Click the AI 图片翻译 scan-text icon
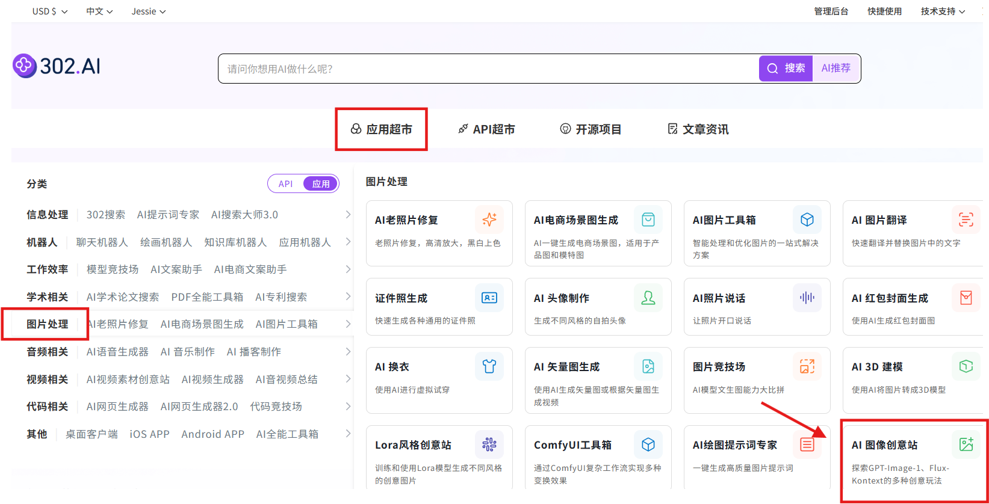The height and width of the screenshot is (504, 989). pyautogui.click(x=966, y=220)
